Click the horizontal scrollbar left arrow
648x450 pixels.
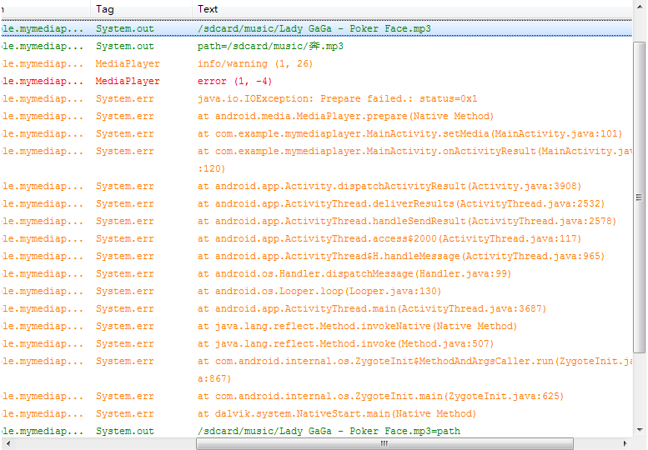[8, 444]
